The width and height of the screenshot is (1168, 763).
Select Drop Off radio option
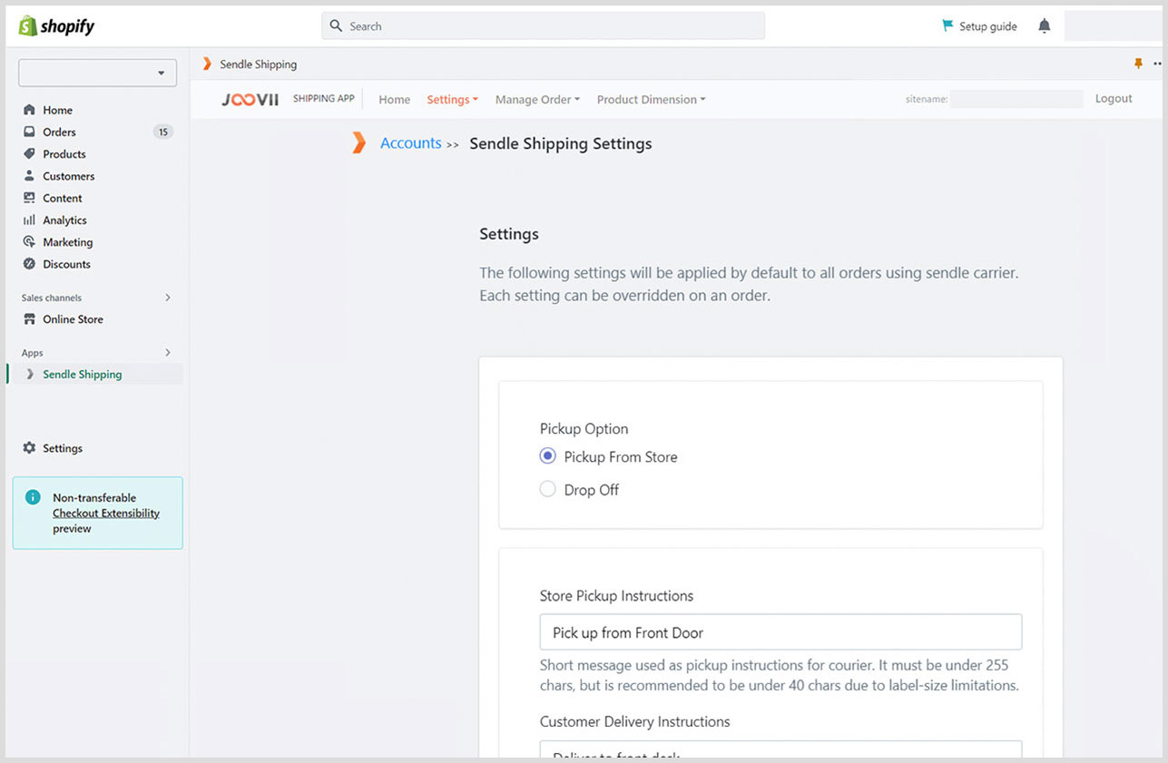pos(547,489)
